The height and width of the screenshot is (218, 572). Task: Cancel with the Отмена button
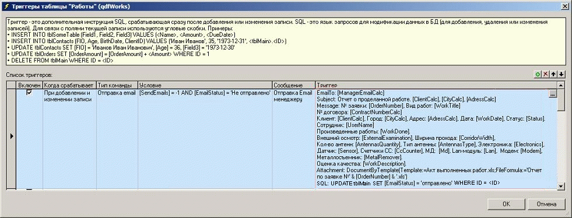click(546, 204)
